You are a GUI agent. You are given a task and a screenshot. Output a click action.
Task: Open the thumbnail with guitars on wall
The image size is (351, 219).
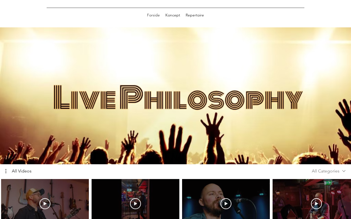pos(45,199)
